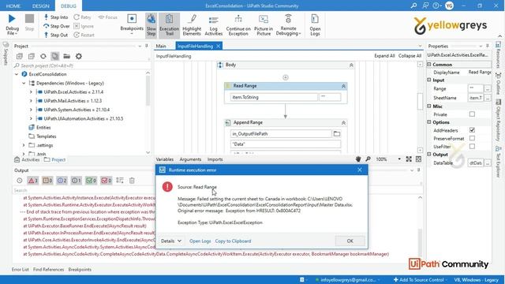This screenshot has height=284, width=505.
Task: Open the Imports panel
Action: pyautogui.click(x=215, y=159)
